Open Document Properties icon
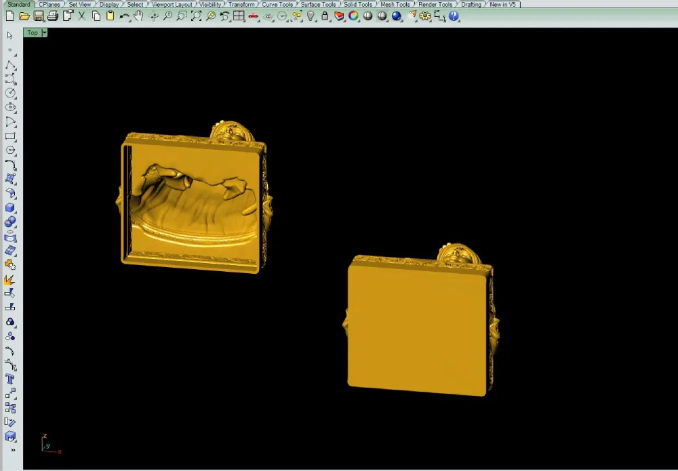The height and width of the screenshot is (471, 678). tap(67, 16)
